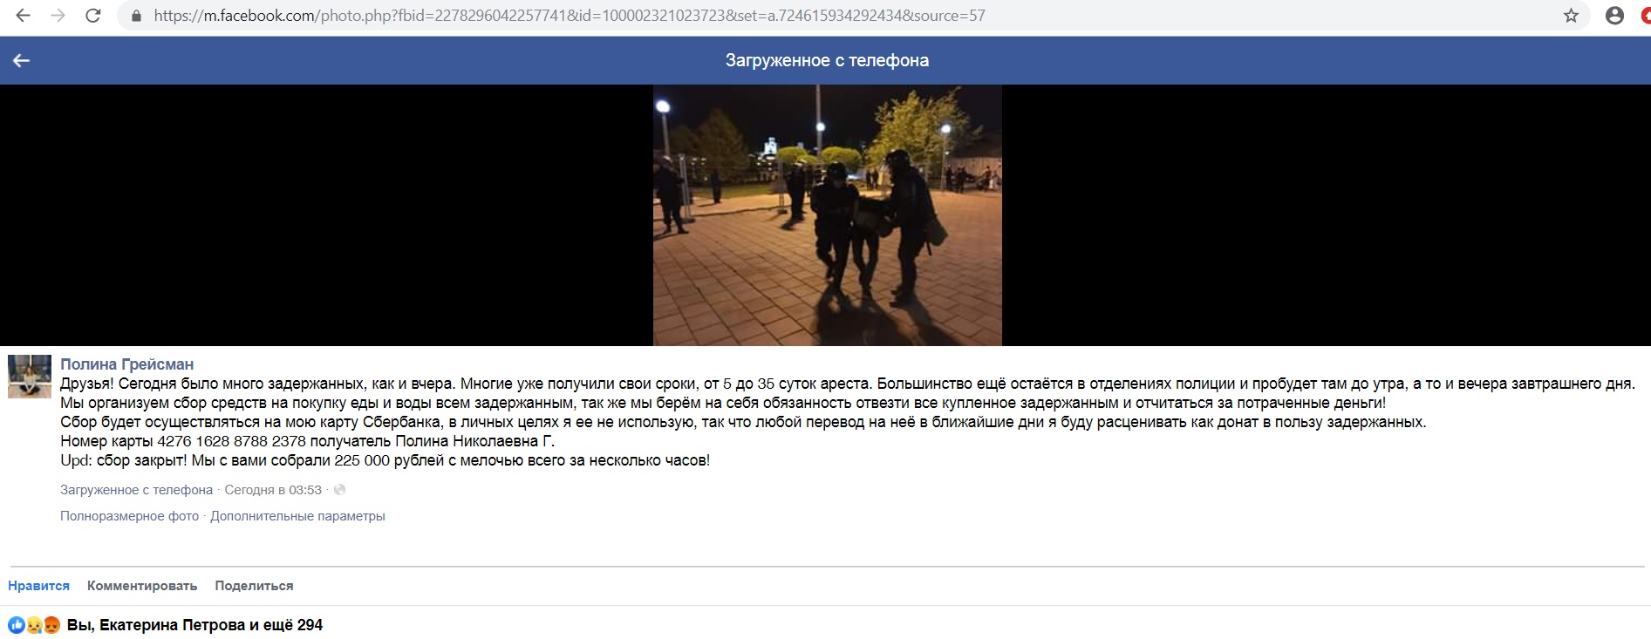Image resolution: width=1651 pixels, height=639 pixels.
Task: Open Полина Грейсман profile name link
Action: 126,364
